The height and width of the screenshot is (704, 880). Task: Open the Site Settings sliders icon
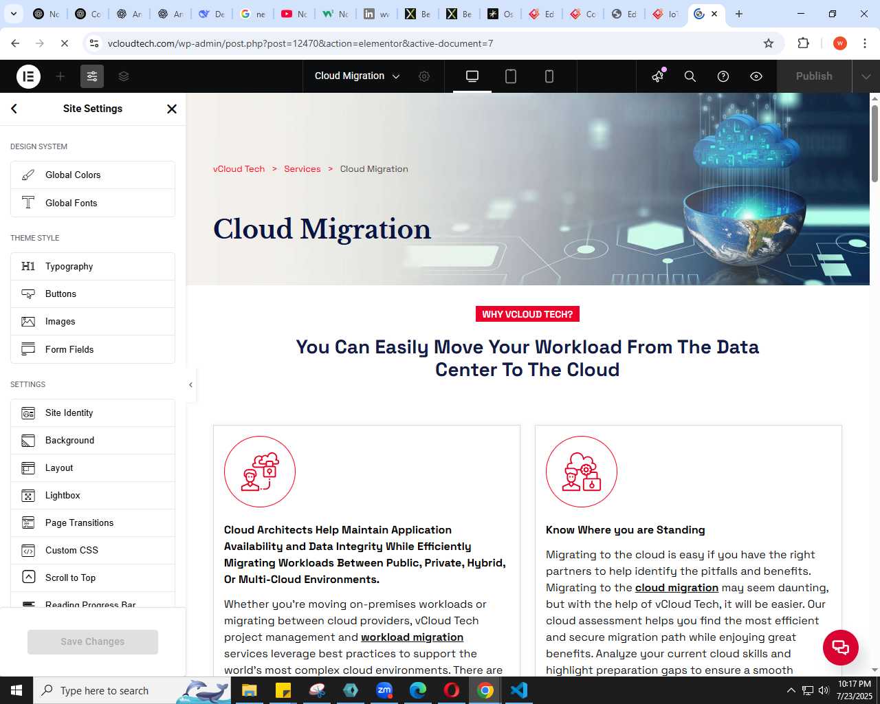pyautogui.click(x=92, y=76)
